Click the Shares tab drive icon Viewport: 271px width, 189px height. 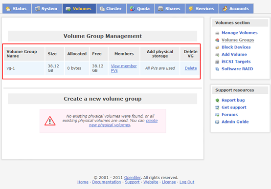click(x=160, y=9)
